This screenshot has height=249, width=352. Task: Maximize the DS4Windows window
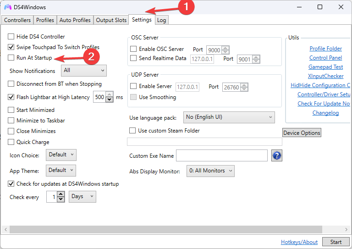pyautogui.click(x=320, y=7)
